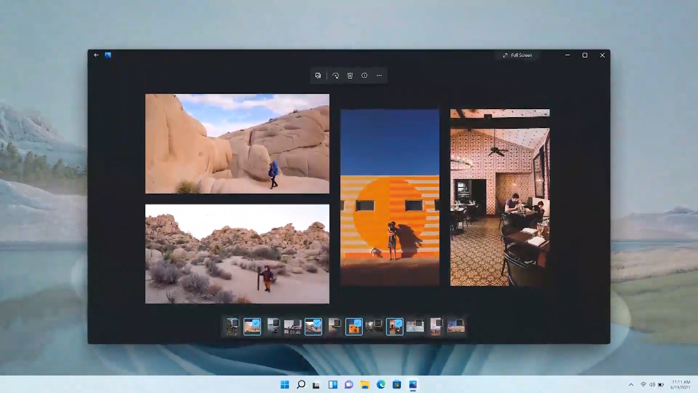Open the Photos app icon on the taskbar
The height and width of the screenshot is (393, 698).
[x=413, y=385]
